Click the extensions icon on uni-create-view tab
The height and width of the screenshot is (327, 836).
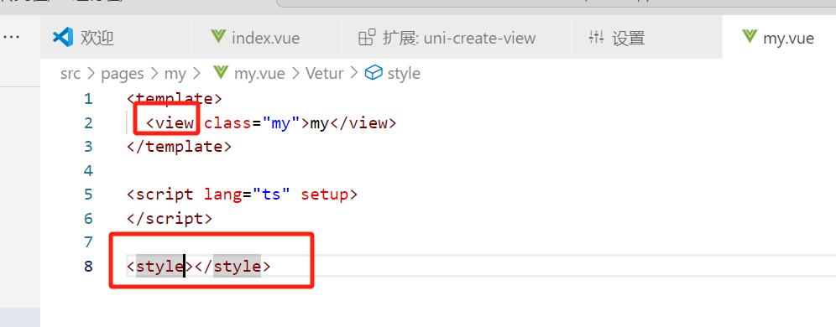point(367,37)
